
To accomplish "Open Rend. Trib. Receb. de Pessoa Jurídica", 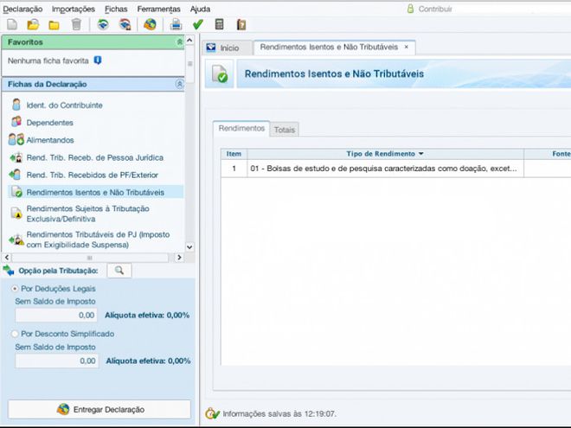I will pos(94,157).
